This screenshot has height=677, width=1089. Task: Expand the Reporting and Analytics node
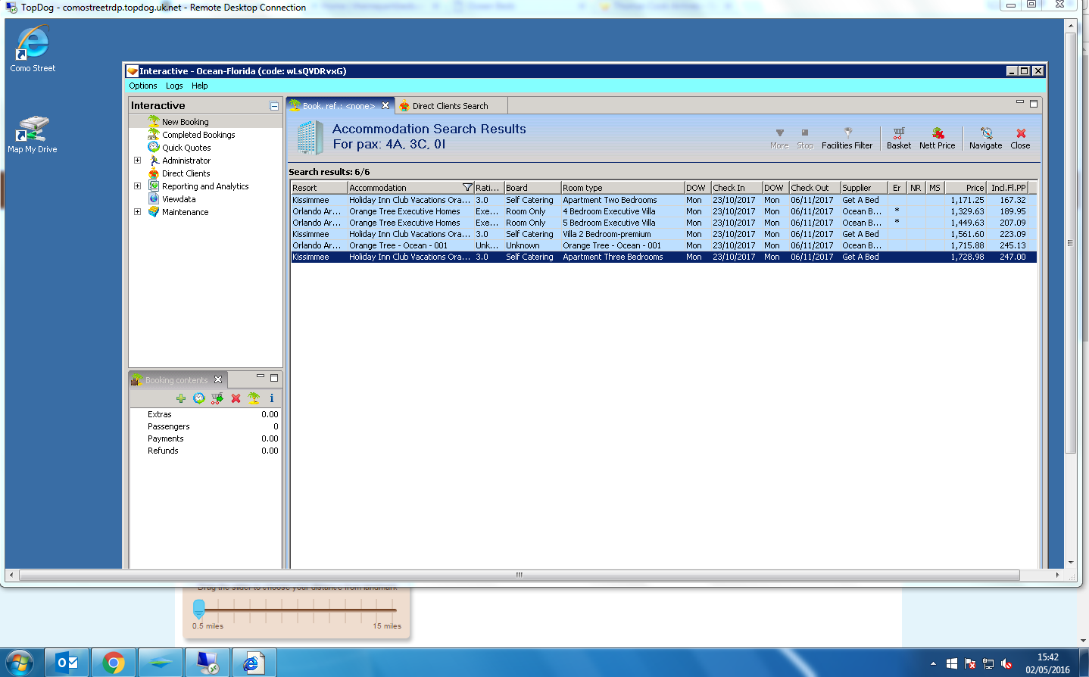pos(137,186)
